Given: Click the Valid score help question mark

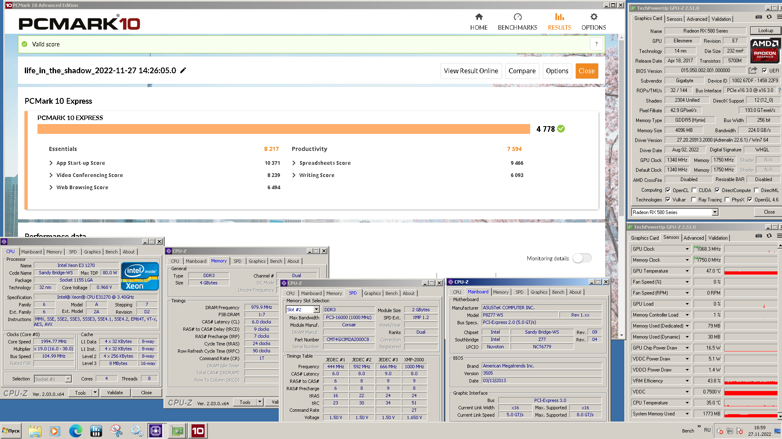Looking at the screenshot, I should 596,44.
